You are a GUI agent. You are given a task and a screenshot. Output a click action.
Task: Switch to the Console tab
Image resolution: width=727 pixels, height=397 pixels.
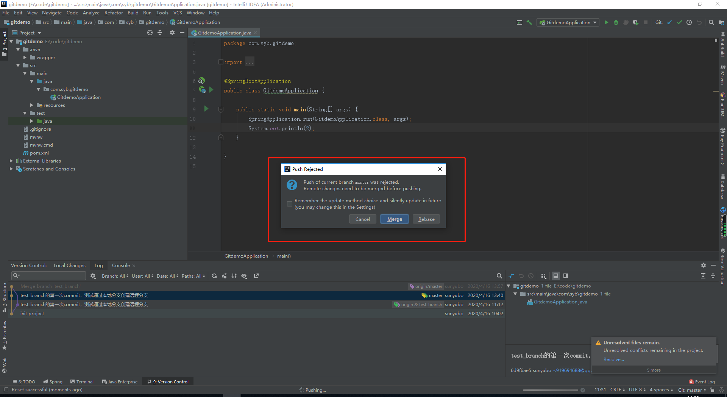tap(121, 266)
